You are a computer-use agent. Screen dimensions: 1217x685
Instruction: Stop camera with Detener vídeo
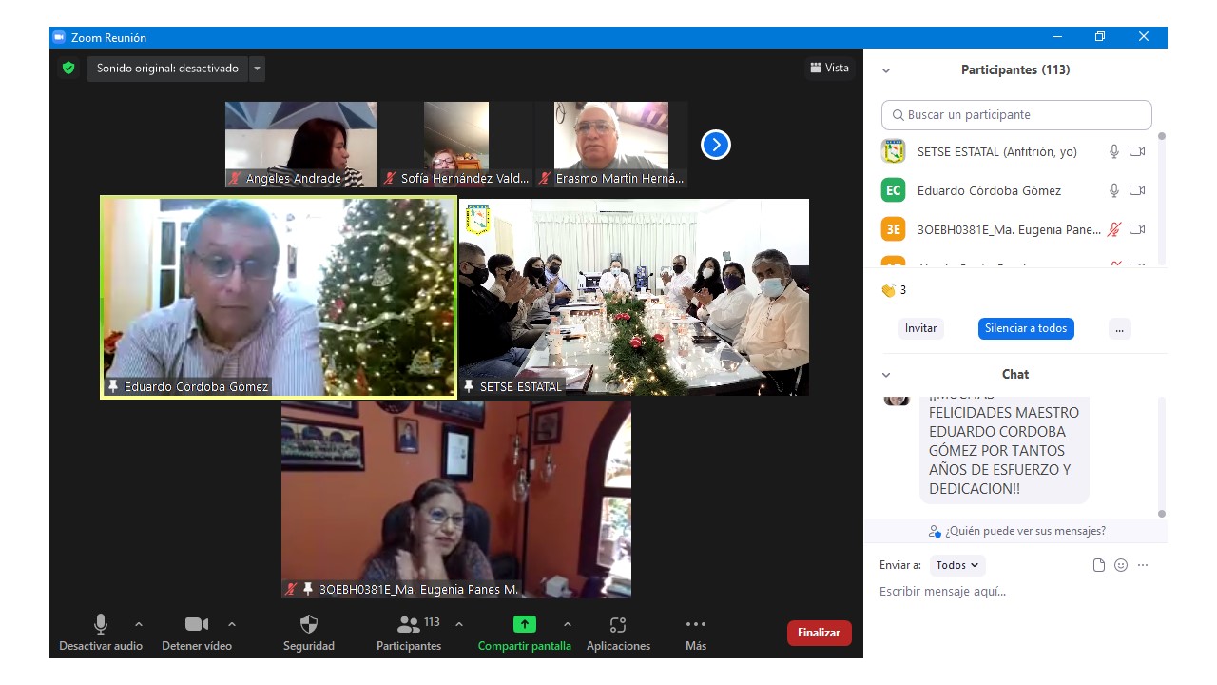click(197, 625)
